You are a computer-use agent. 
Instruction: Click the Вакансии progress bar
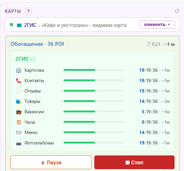93,111
